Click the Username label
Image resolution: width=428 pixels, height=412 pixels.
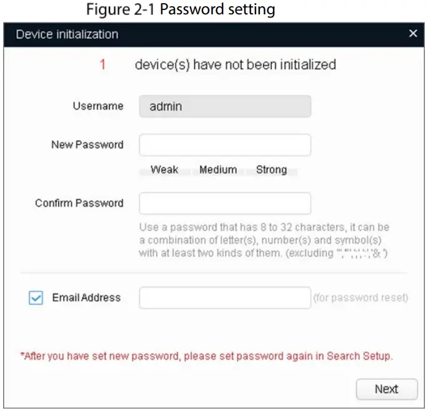98,106
